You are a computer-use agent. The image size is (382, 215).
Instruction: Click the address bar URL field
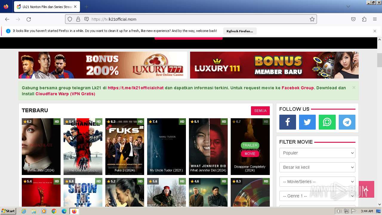pyautogui.click(x=191, y=19)
